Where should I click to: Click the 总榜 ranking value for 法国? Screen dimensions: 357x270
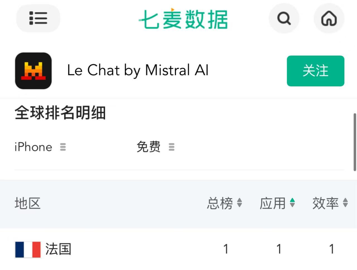[x=226, y=249]
